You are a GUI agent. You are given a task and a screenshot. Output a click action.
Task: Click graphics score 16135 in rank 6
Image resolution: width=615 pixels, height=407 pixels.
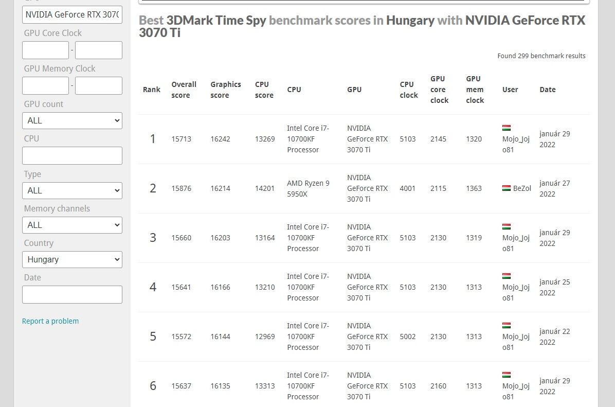click(220, 386)
